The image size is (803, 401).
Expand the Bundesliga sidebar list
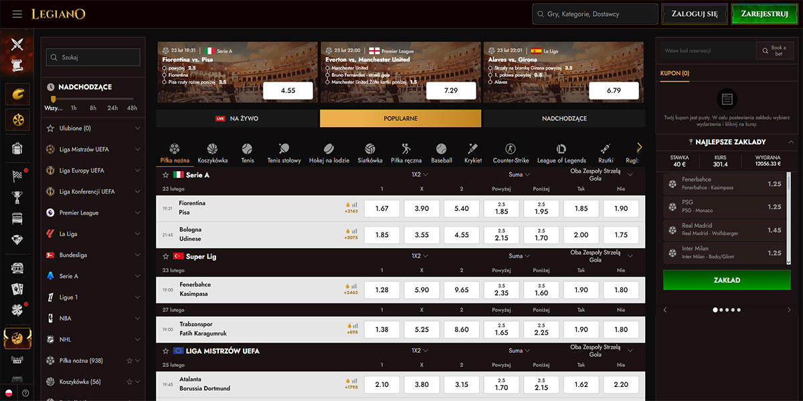(x=137, y=255)
